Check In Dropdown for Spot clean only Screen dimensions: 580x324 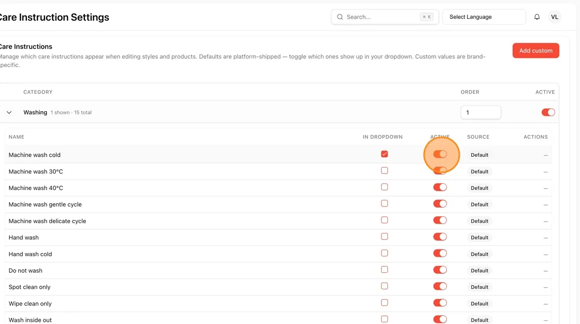tap(384, 286)
